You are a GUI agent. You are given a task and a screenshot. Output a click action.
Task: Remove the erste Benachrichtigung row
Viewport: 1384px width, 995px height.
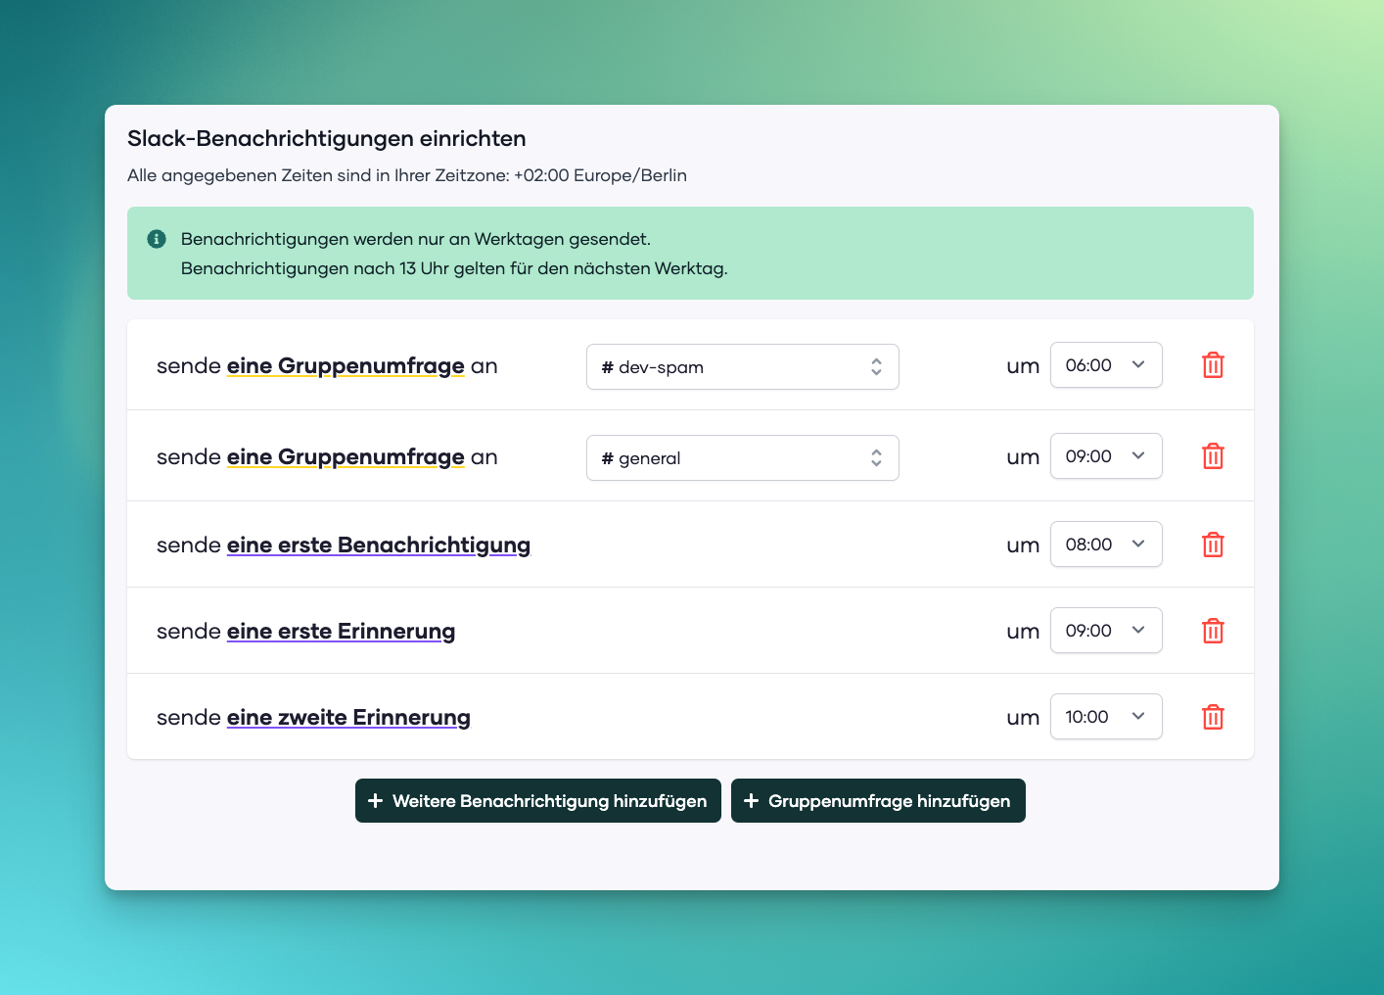coord(1213,545)
